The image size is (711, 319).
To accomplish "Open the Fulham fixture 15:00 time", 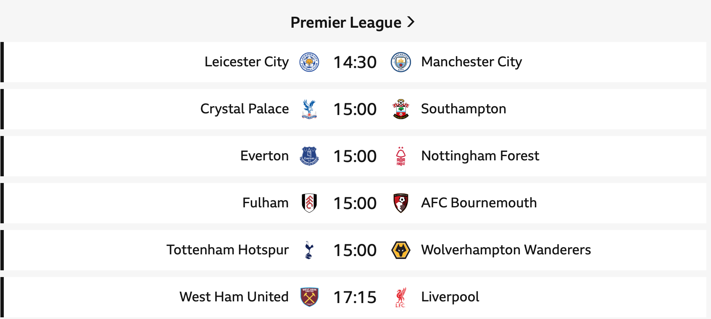I will tap(355, 203).
